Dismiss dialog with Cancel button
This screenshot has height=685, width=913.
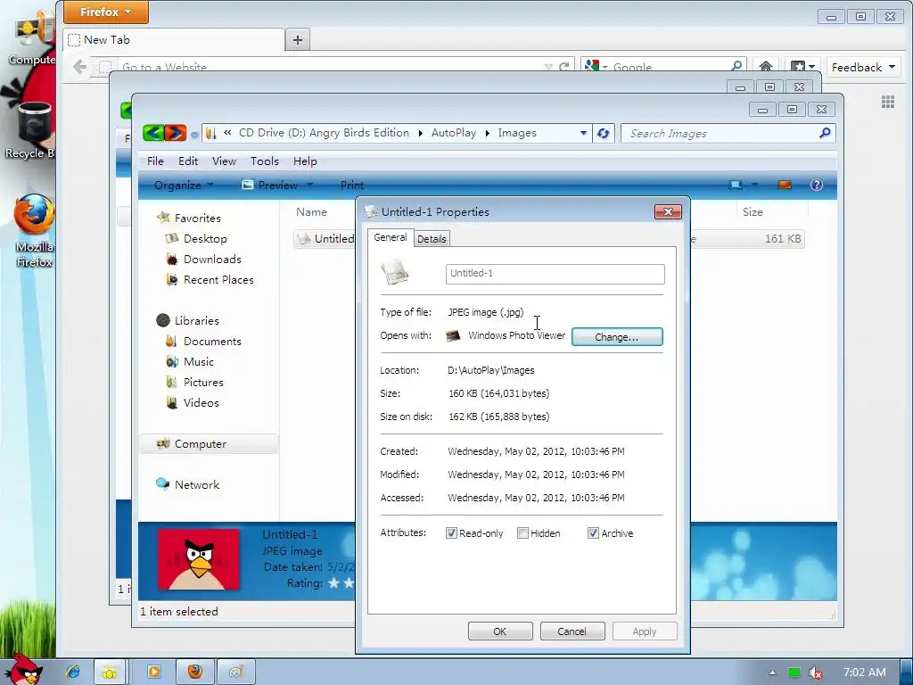tap(572, 631)
